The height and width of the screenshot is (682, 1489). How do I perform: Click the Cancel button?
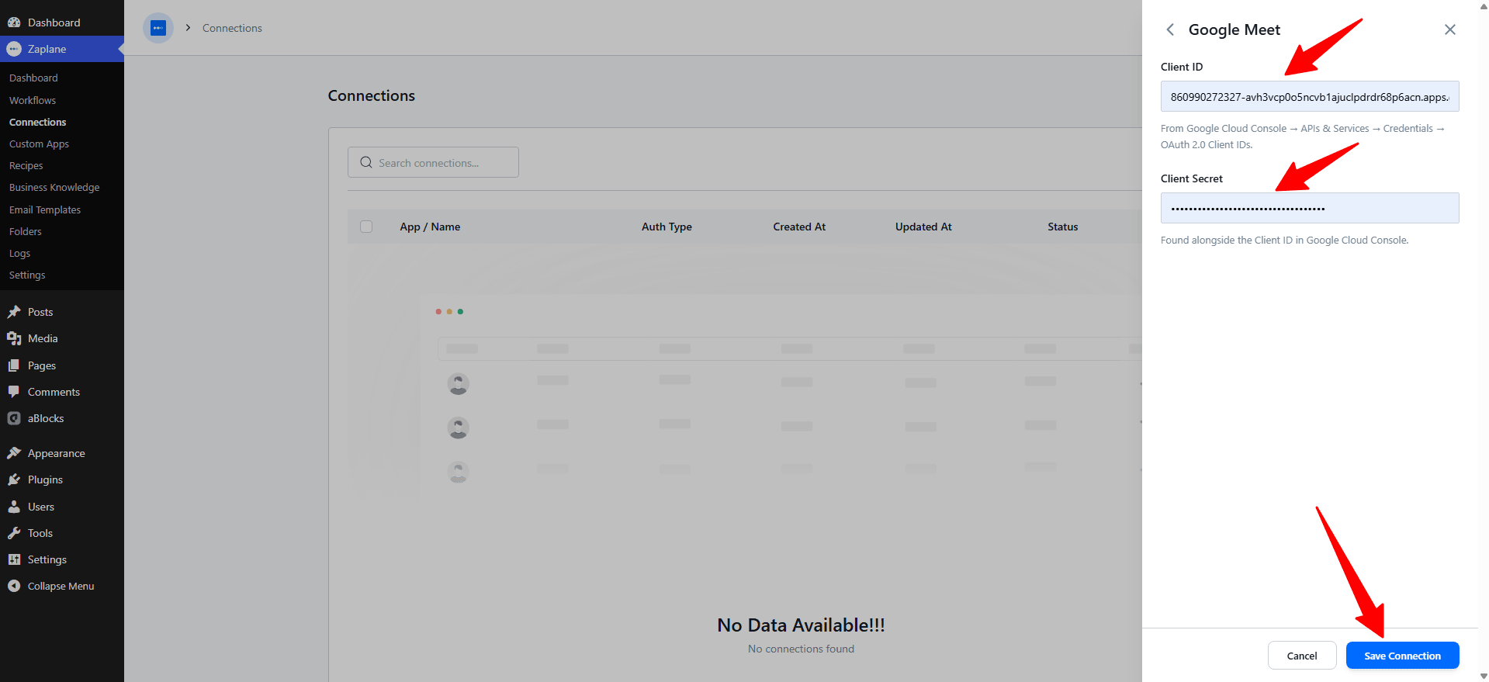pos(1302,656)
